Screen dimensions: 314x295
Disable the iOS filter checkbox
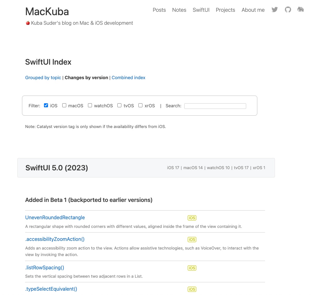(x=46, y=105)
